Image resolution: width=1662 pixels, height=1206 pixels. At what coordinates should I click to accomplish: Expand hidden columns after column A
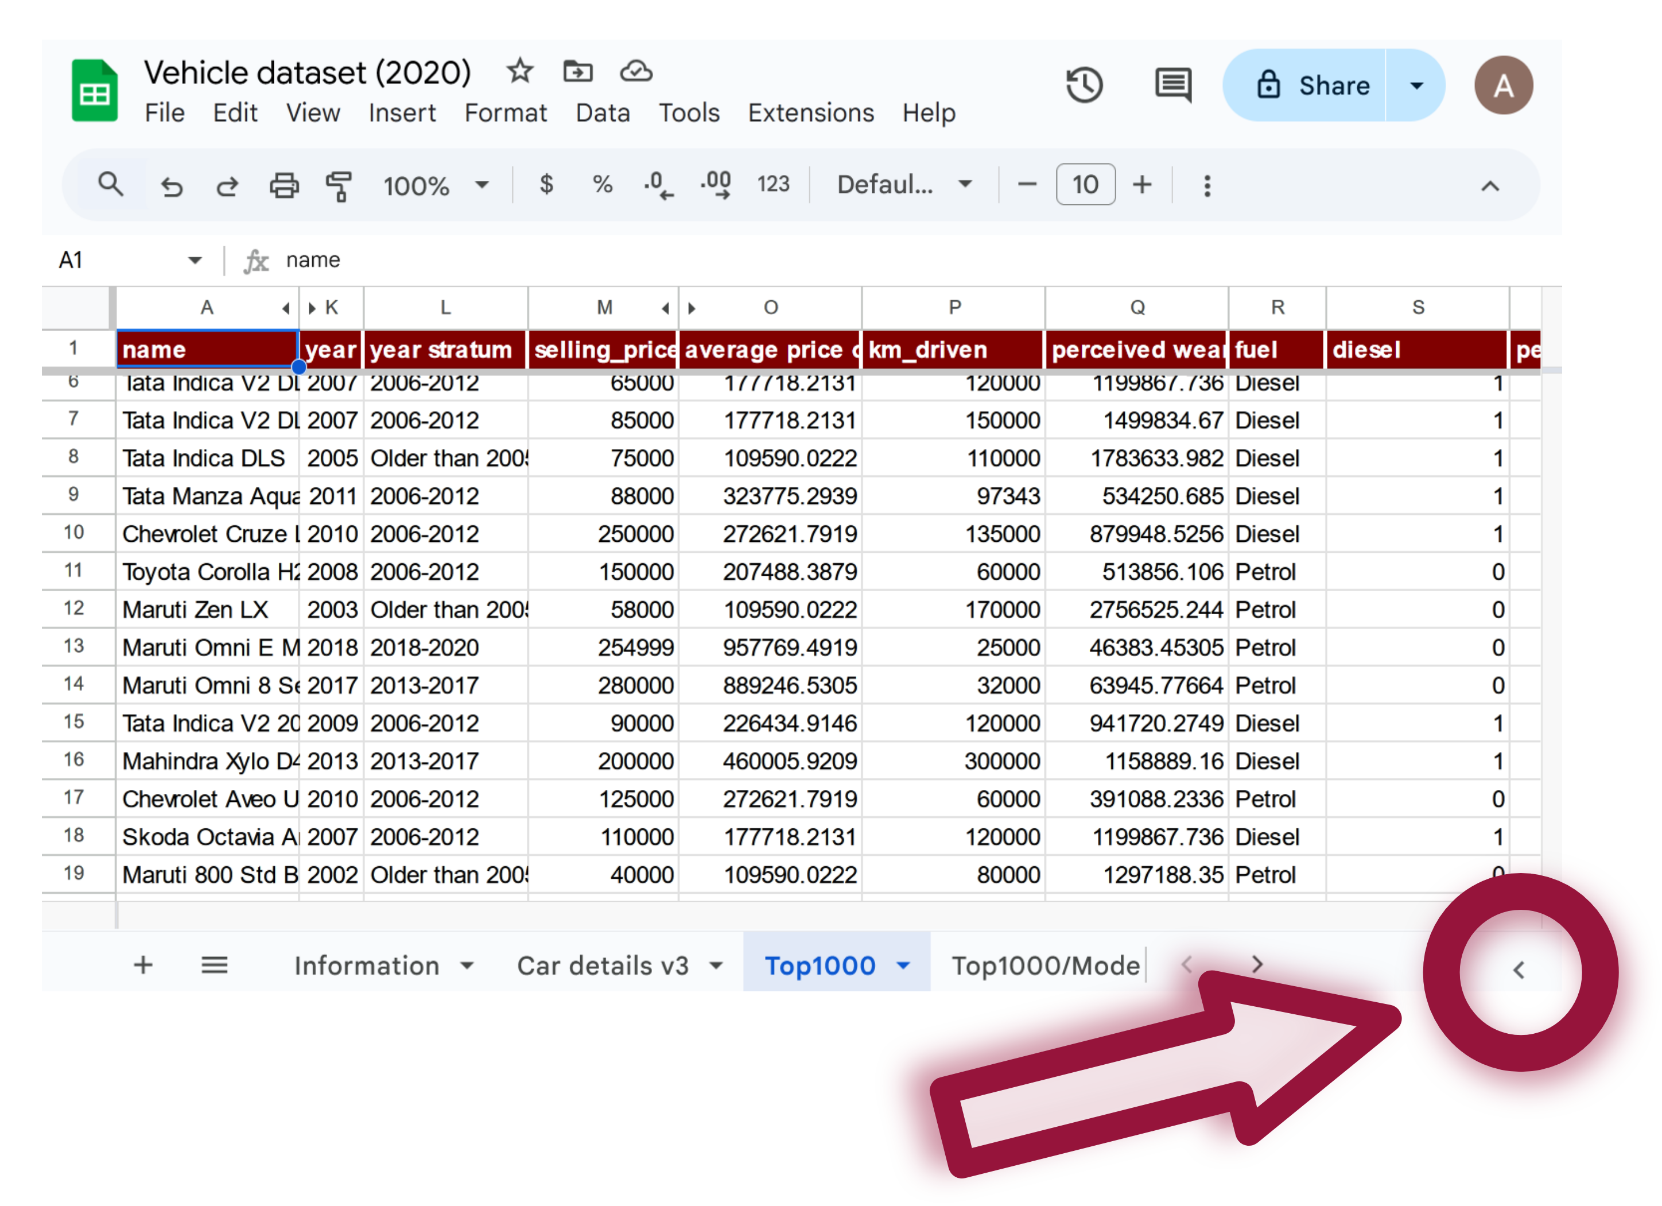tap(285, 308)
